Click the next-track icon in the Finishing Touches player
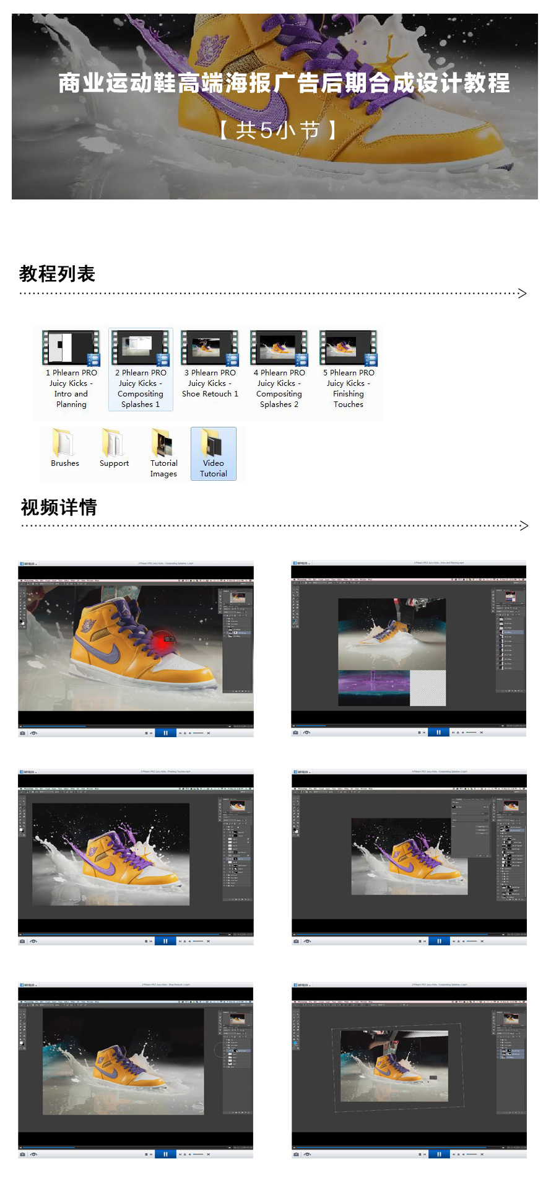Screen dimensions: 551x1177 180,941
